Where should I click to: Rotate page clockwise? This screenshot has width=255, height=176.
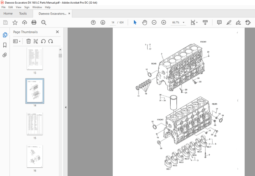[x=51, y=41]
